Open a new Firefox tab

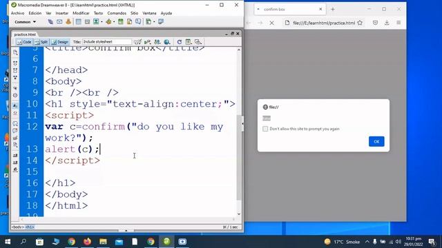tap(333, 9)
